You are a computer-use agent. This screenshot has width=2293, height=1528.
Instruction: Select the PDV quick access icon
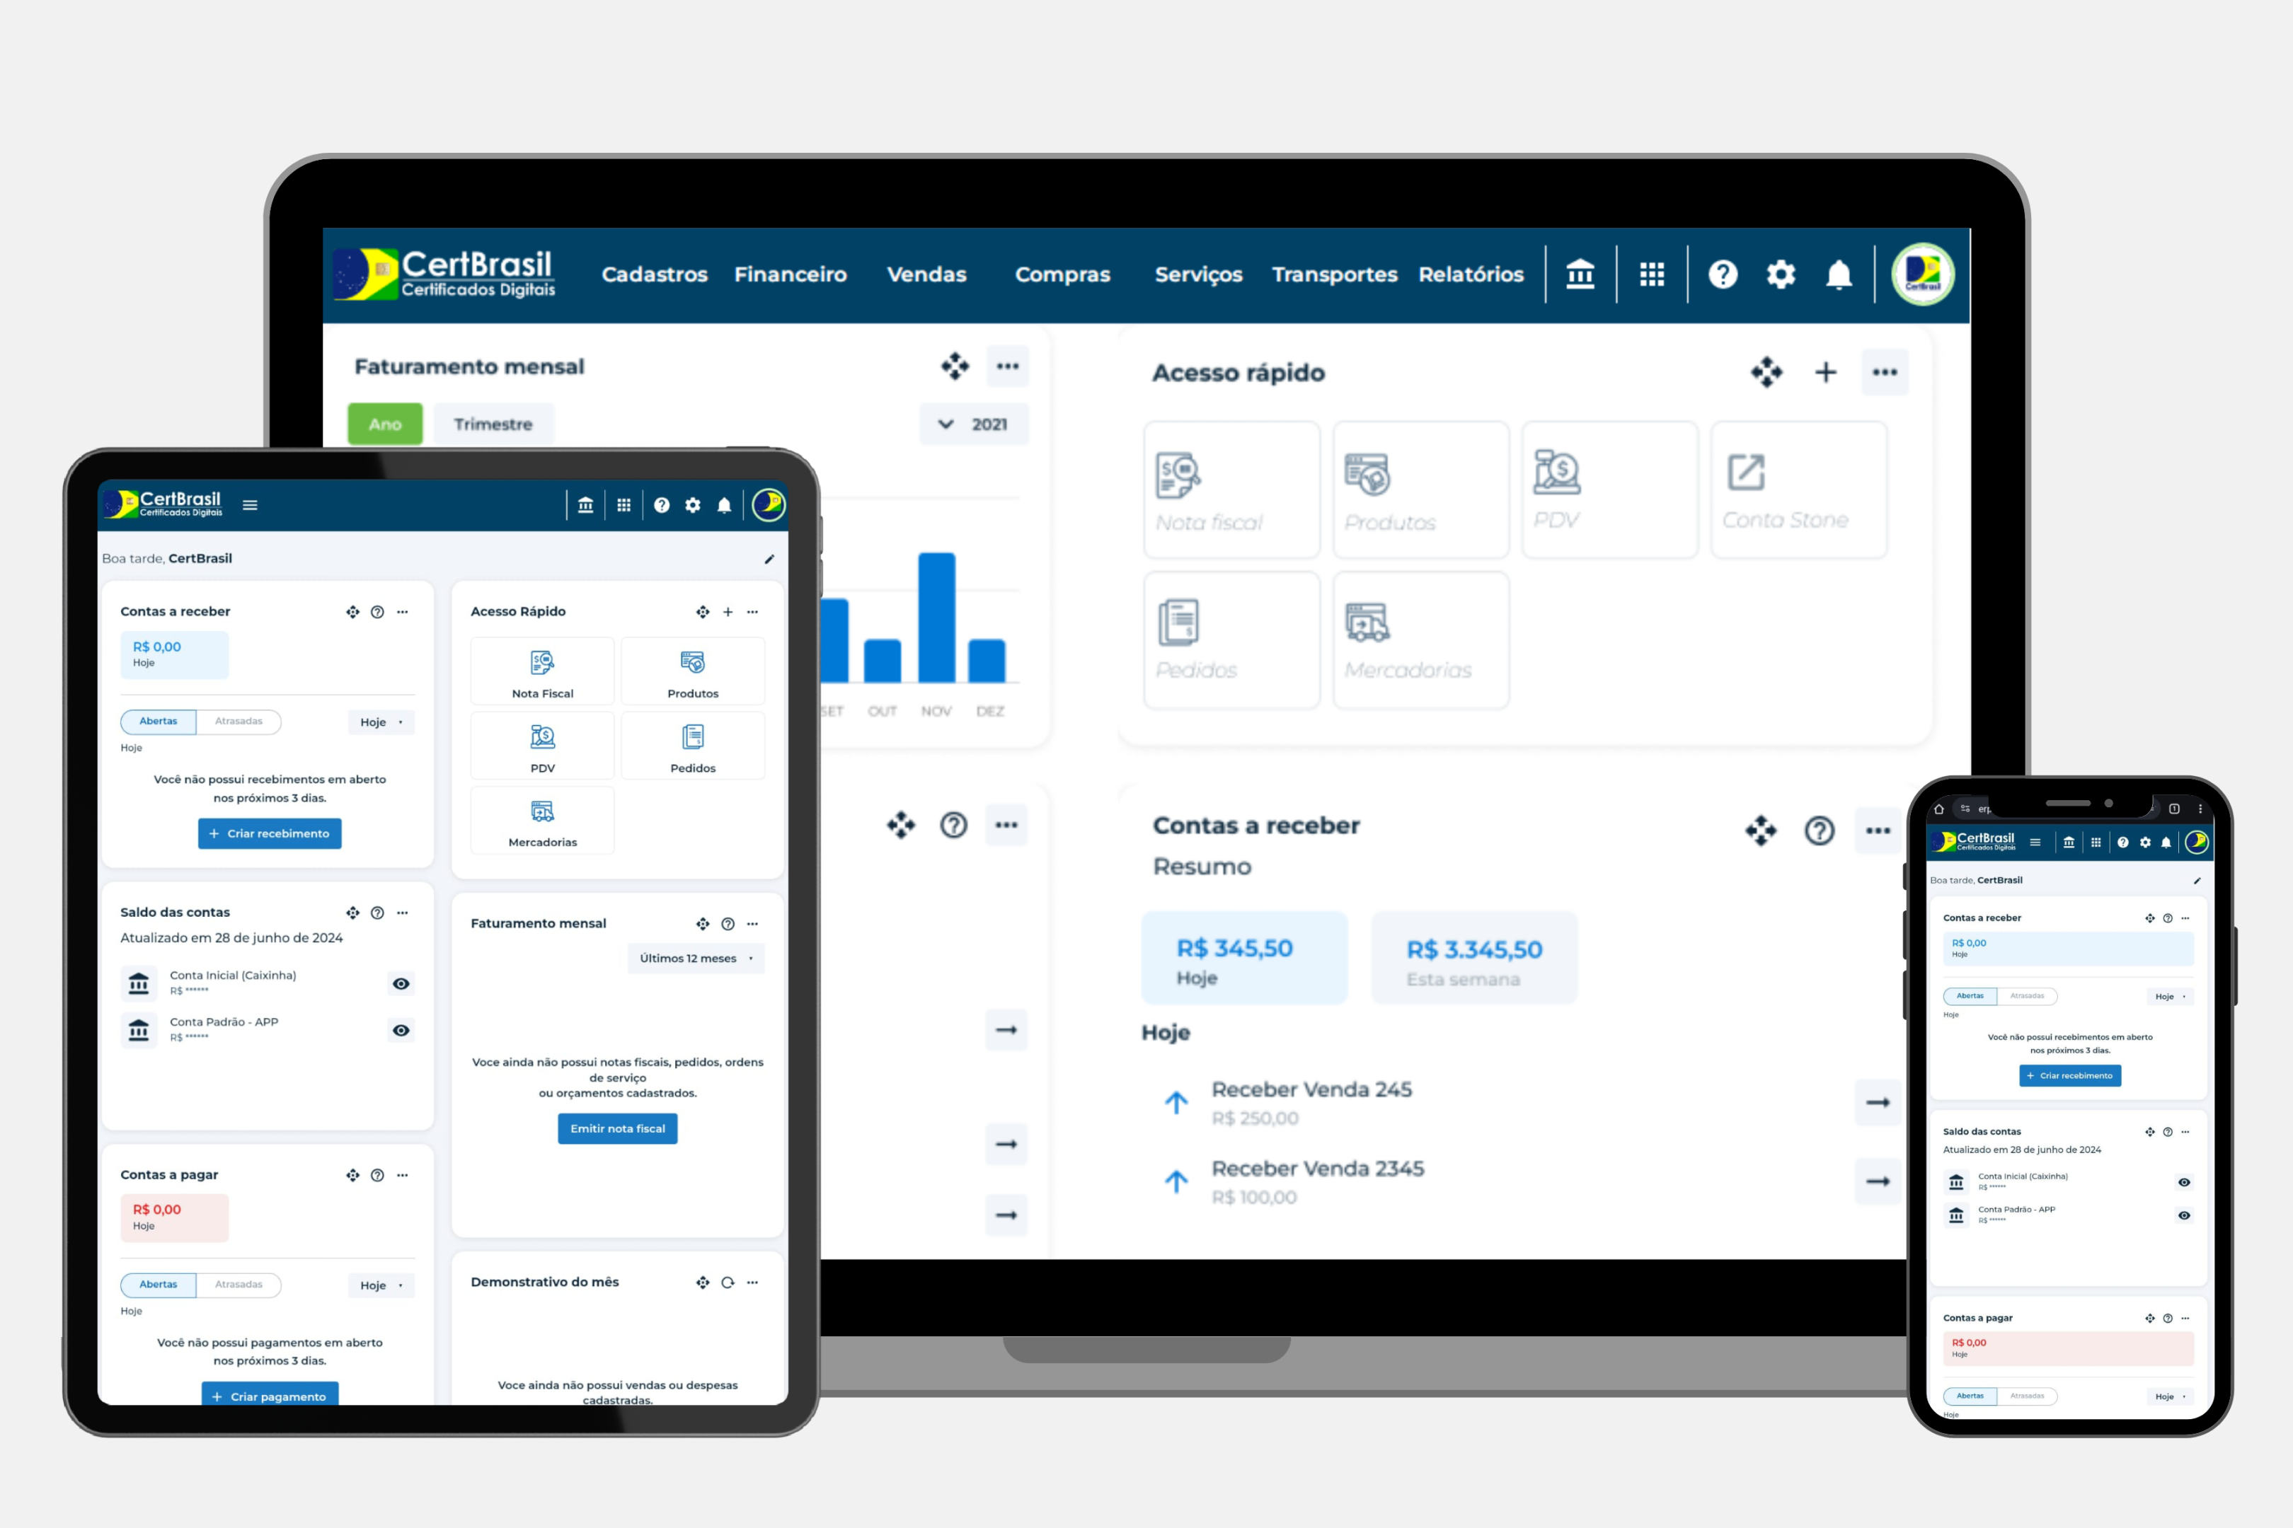pyautogui.click(x=1558, y=482)
